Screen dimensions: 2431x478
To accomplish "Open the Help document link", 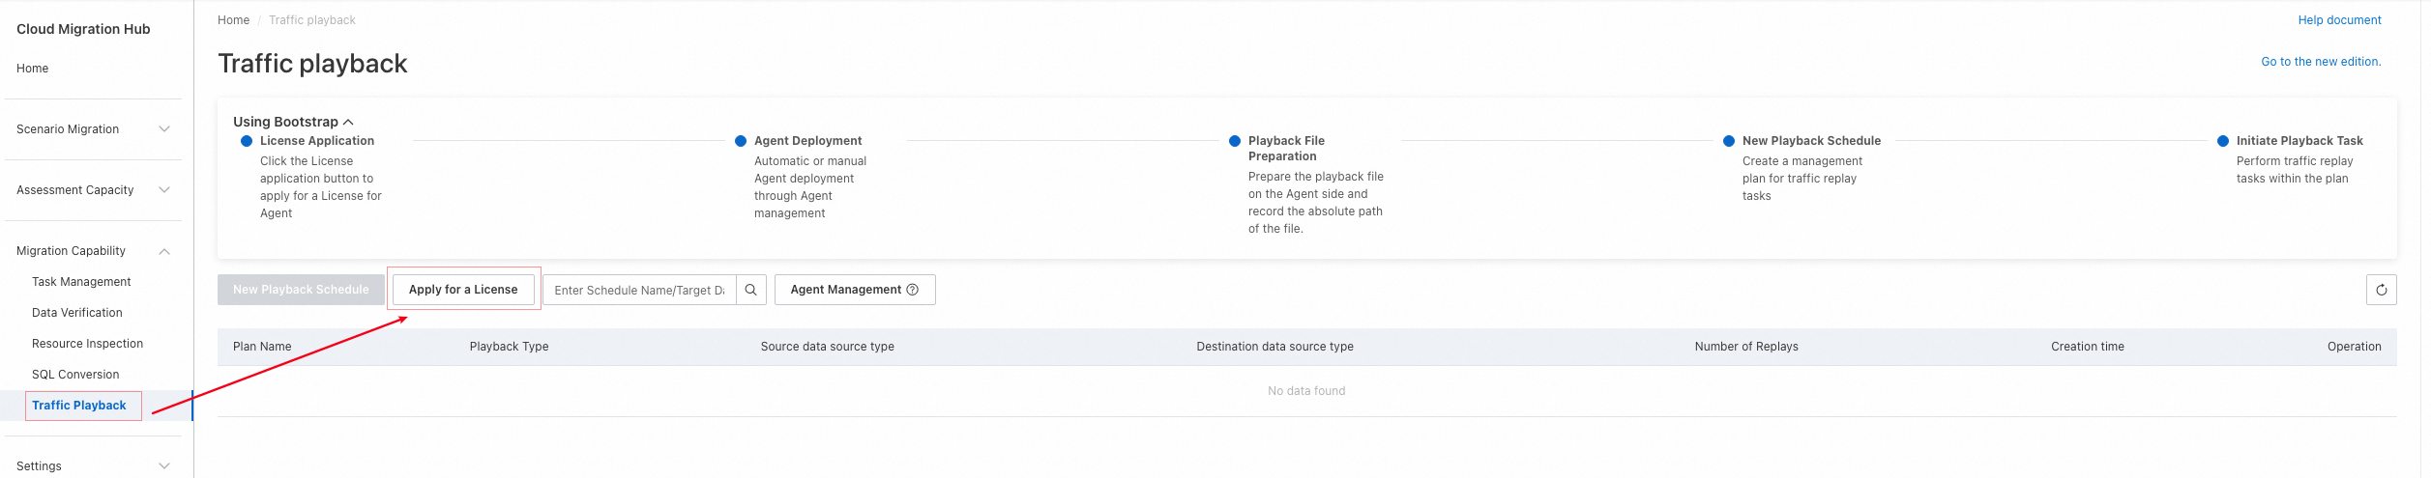I will click(x=2339, y=20).
